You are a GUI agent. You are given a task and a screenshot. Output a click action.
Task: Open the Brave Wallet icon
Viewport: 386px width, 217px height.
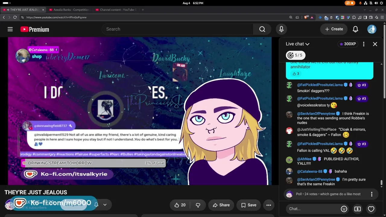(x=371, y=17)
